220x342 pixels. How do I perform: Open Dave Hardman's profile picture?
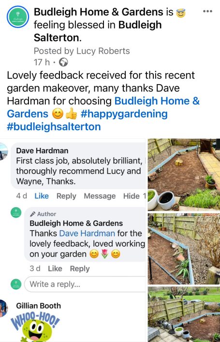click(x=3, y=151)
